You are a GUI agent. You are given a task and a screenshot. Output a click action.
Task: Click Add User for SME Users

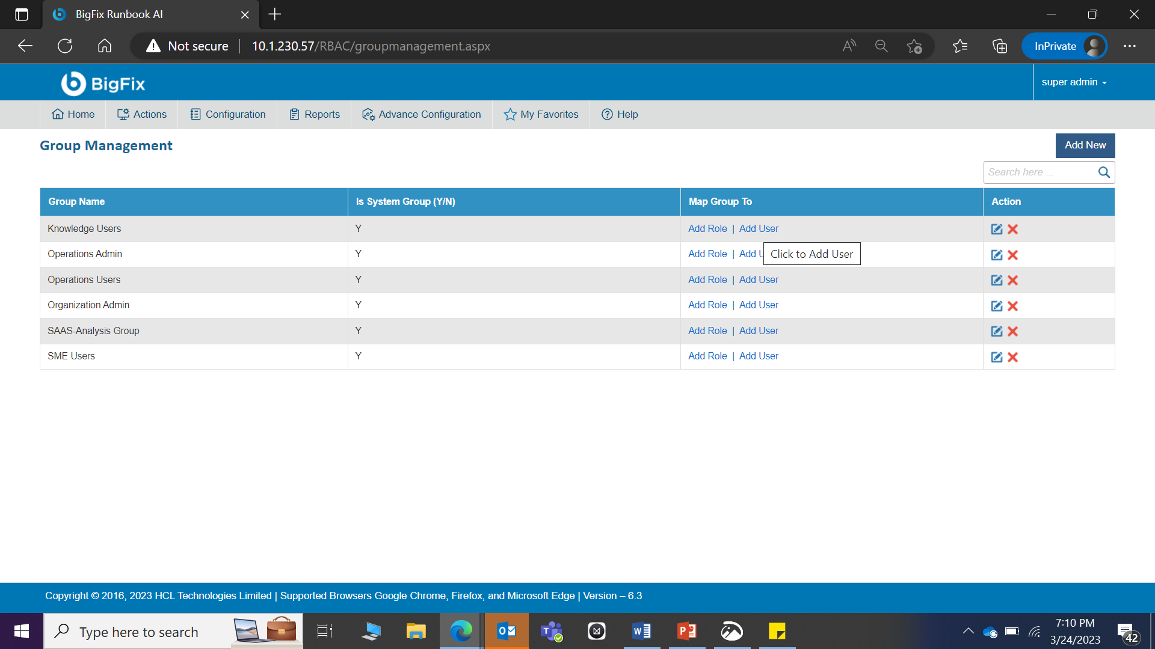(759, 356)
